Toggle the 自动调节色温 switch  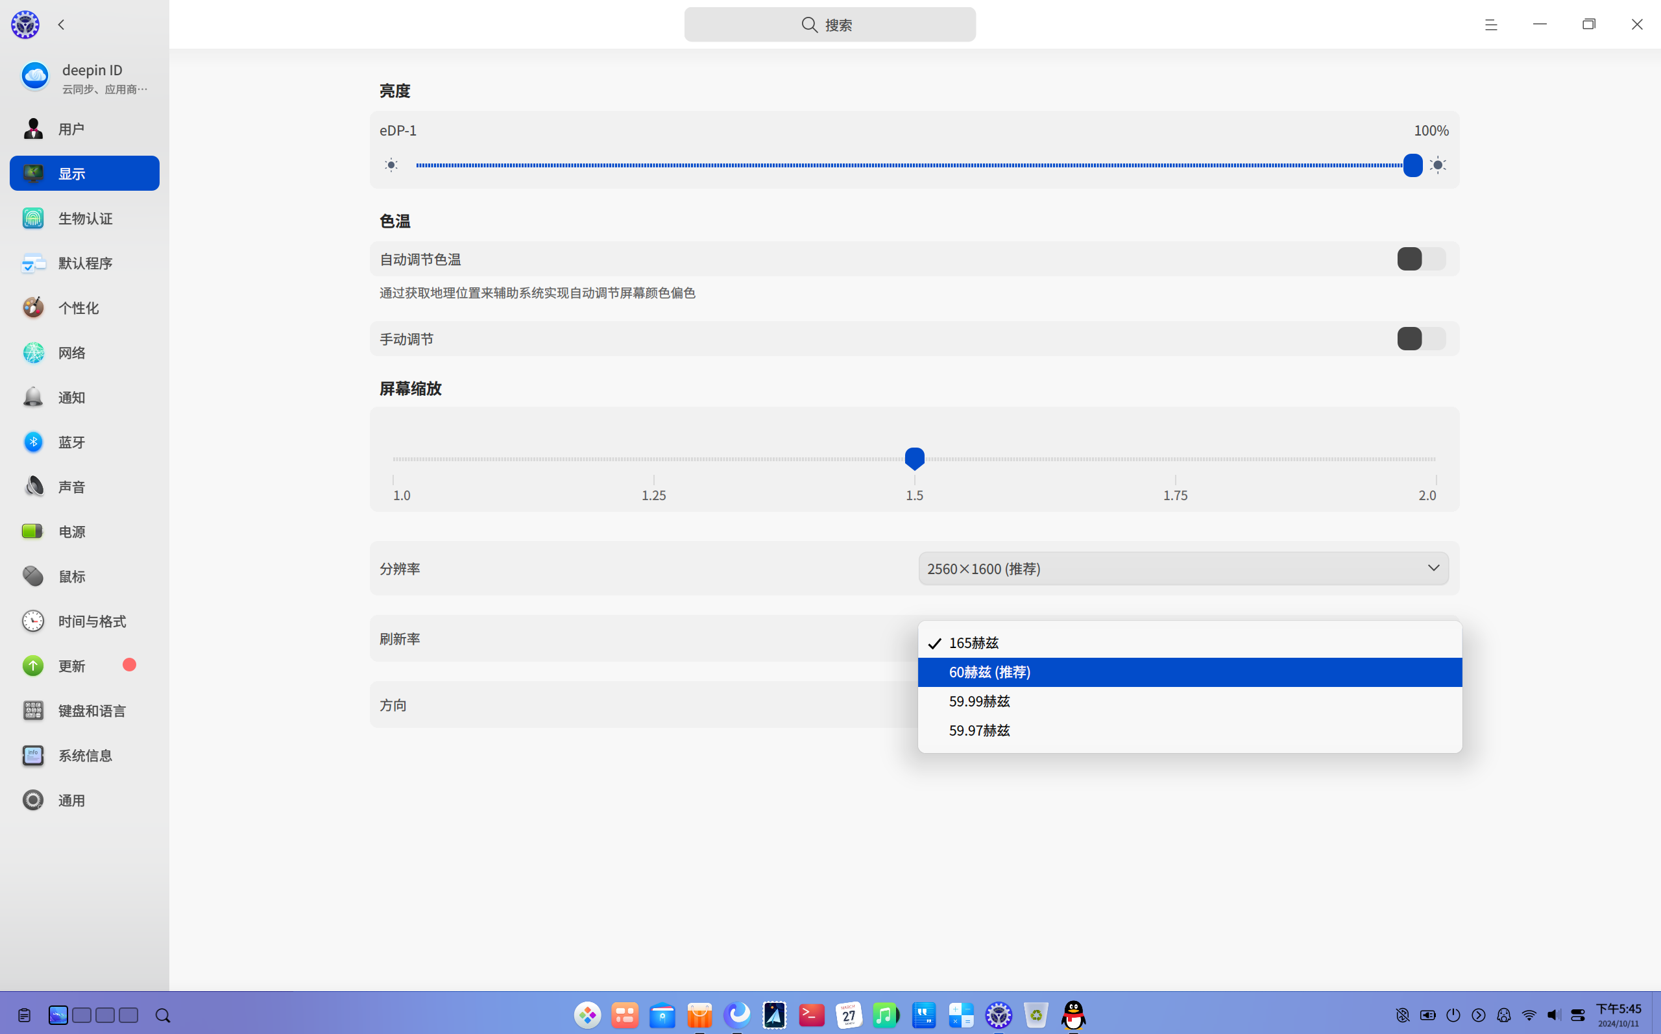[1421, 259]
